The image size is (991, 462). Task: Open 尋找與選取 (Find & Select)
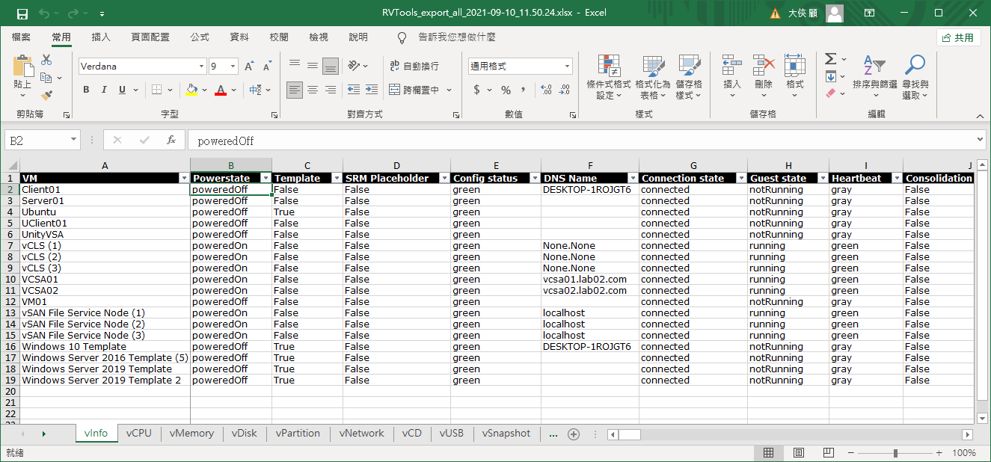coord(915,77)
